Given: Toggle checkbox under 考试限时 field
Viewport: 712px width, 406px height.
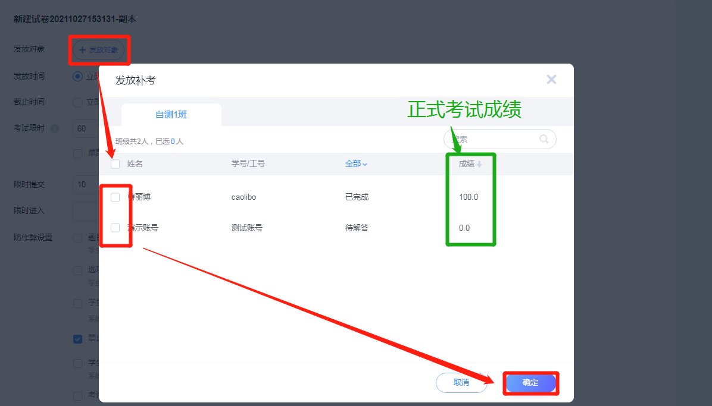Looking at the screenshot, I should (x=77, y=153).
